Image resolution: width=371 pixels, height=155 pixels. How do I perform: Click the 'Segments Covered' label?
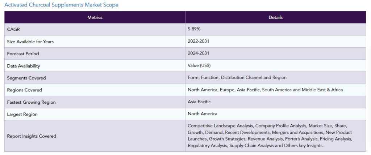pyautogui.click(x=26, y=78)
